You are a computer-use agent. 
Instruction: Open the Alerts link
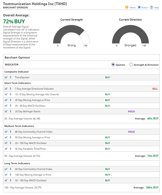point(133,7)
